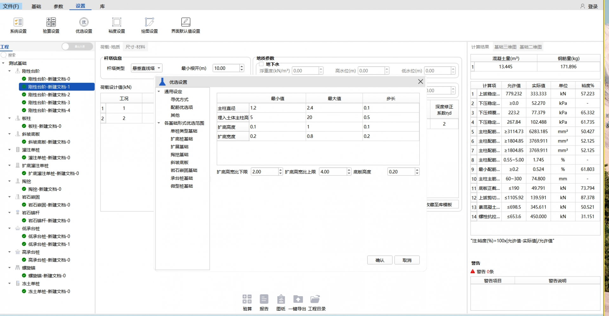Click the 扩底高宽比下限 input field
This screenshot has height=316, width=609.
point(264,172)
